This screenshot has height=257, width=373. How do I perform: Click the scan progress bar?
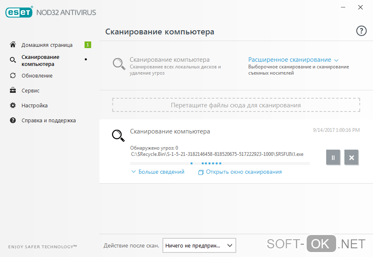(220, 163)
